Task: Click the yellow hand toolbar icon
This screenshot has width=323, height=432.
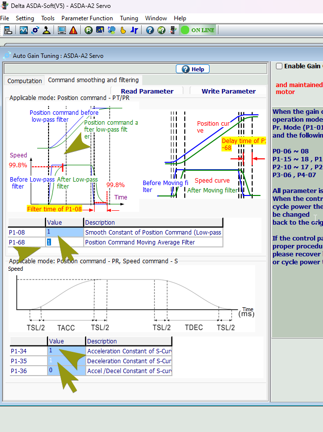Action: click(123, 30)
